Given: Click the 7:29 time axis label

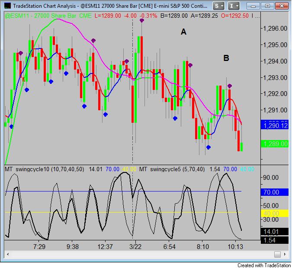Looking at the screenshot, I should click(39, 247).
